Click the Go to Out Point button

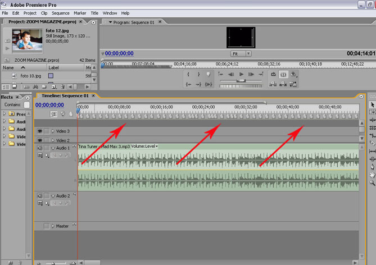[198, 84]
